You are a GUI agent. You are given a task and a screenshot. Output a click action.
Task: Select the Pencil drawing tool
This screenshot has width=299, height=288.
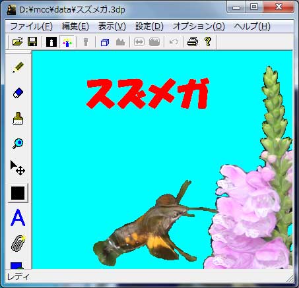(18, 67)
